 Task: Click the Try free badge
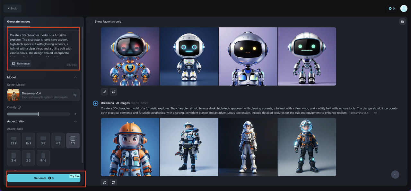(75, 176)
